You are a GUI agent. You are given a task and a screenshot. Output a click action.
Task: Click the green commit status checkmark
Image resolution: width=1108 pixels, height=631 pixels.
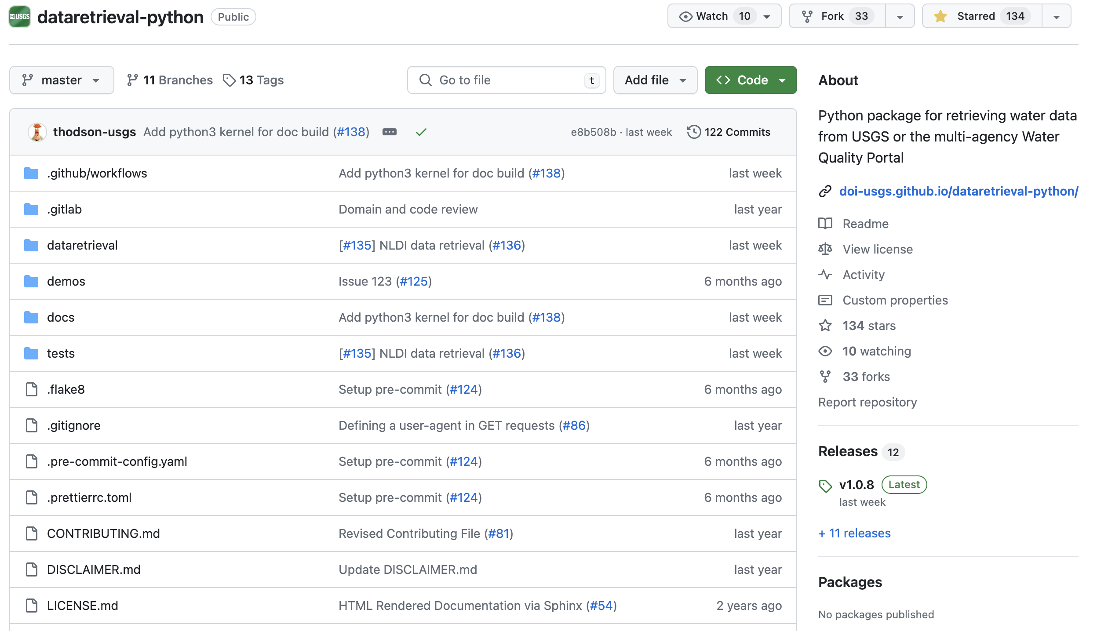(421, 132)
